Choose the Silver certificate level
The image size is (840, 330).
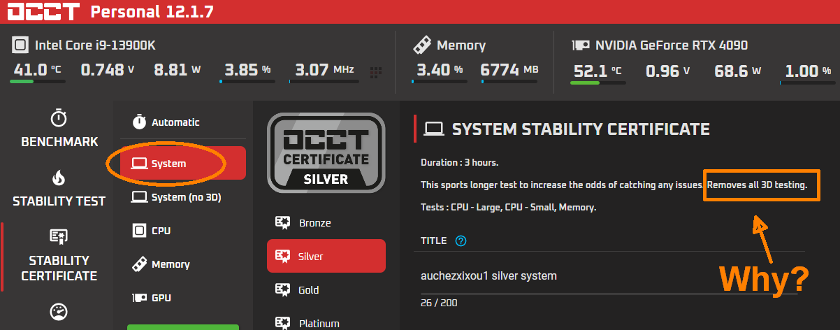pos(326,256)
